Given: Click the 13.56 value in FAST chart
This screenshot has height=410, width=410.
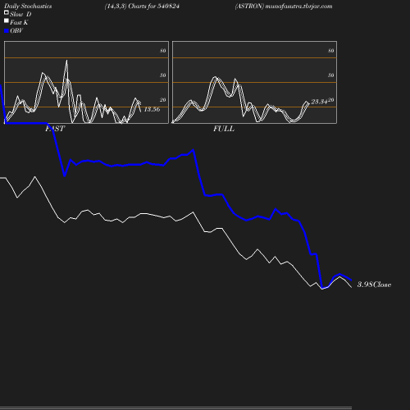Looking at the screenshot, I should (x=152, y=109).
